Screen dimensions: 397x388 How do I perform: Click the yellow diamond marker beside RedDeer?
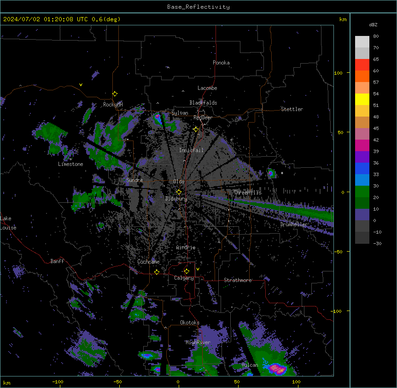coord(196,129)
